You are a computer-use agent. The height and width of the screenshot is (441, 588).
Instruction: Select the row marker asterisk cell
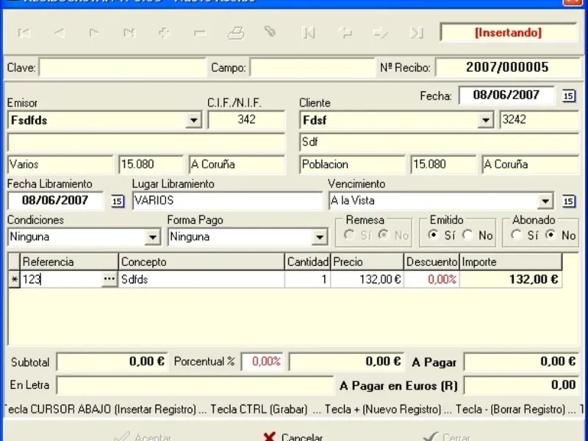pos(14,279)
